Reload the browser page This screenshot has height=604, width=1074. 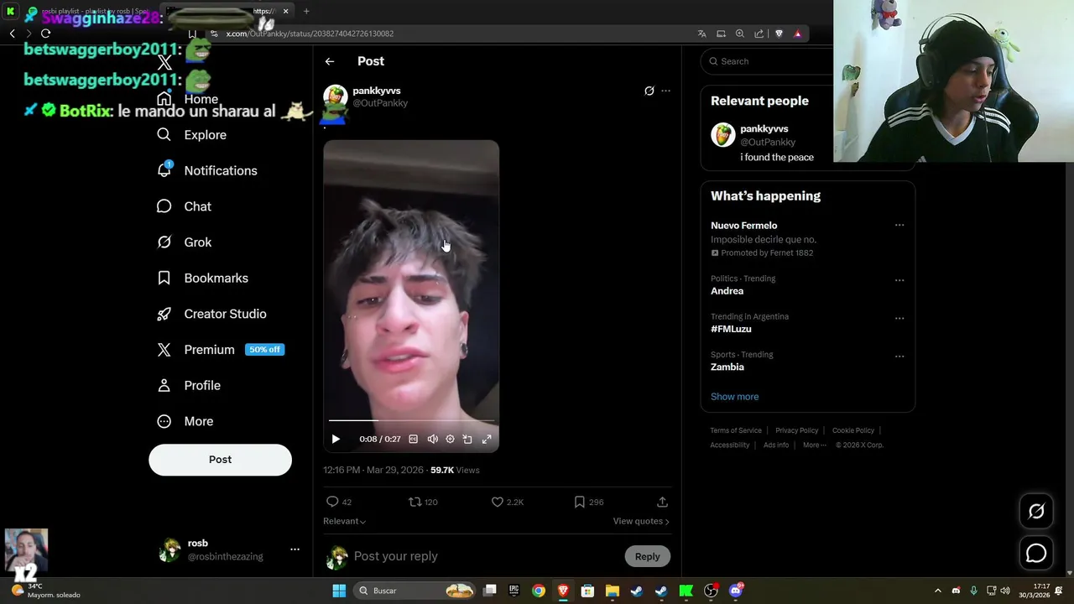(45, 34)
